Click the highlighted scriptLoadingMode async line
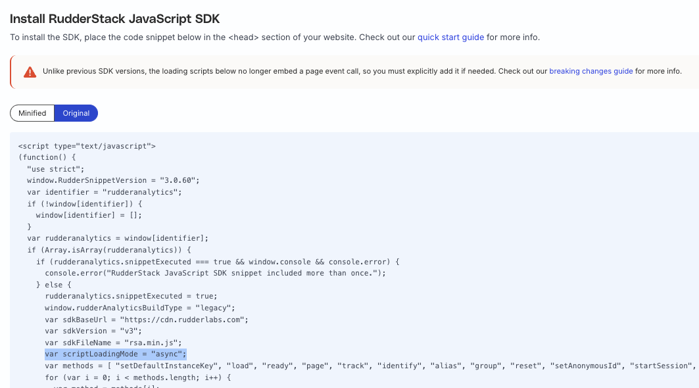 (116, 354)
